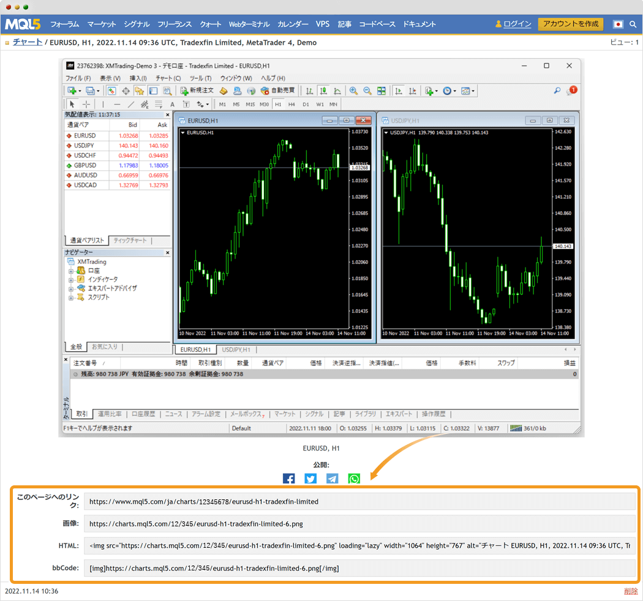Open the フォーラム site navigation link
643x601 pixels.
(x=65, y=24)
